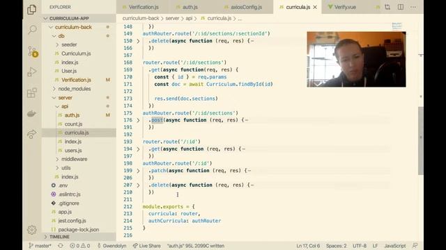
Task: Click the Ln 17, Col 6 status item
Action: (x=308, y=246)
